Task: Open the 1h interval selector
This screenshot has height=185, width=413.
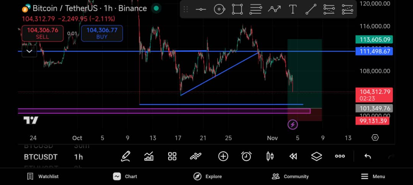Action: pos(78,157)
